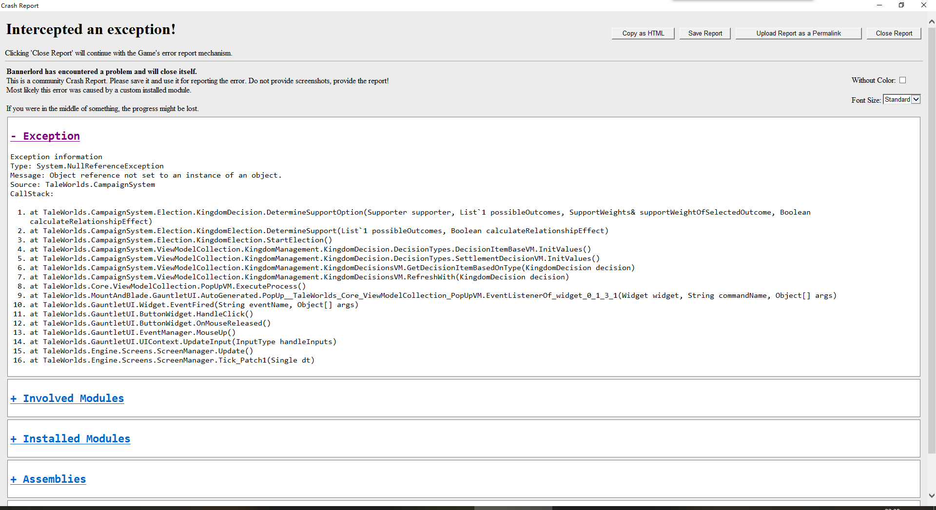The height and width of the screenshot is (510, 936).
Task: Click call stack line 5 SettlementDecisionVM.InitValues()
Action: (x=315, y=258)
